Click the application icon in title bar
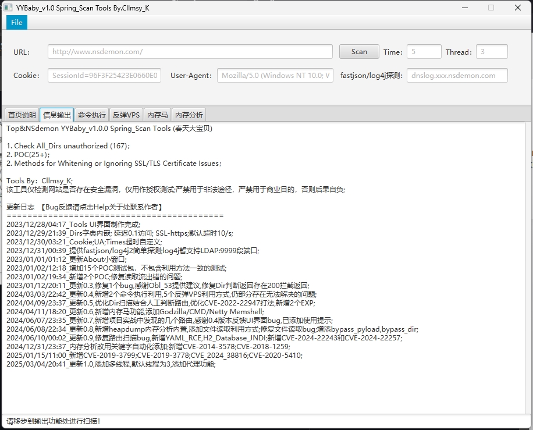The width and height of the screenshot is (533, 430). point(8,8)
